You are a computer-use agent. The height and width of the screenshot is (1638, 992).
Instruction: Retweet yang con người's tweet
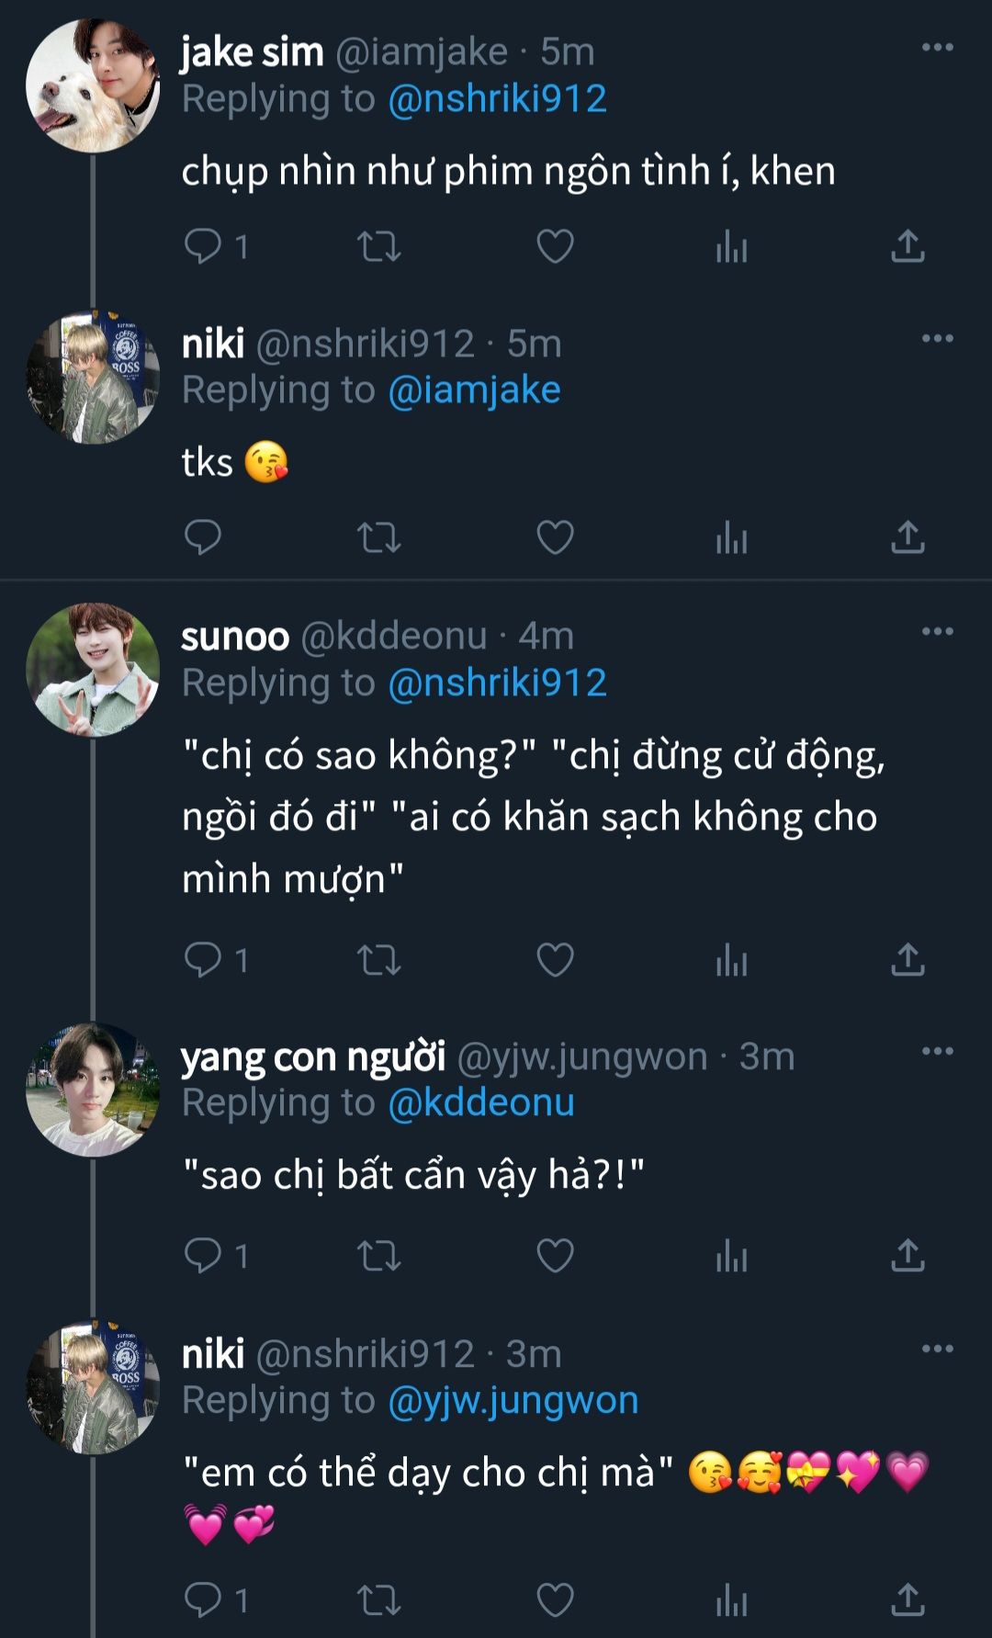point(378,1255)
